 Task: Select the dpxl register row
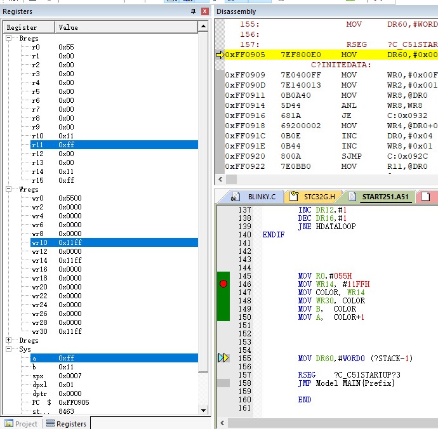point(114,385)
